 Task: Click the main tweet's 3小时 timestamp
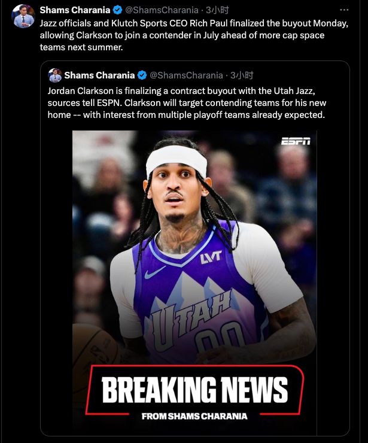(x=217, y=10)
